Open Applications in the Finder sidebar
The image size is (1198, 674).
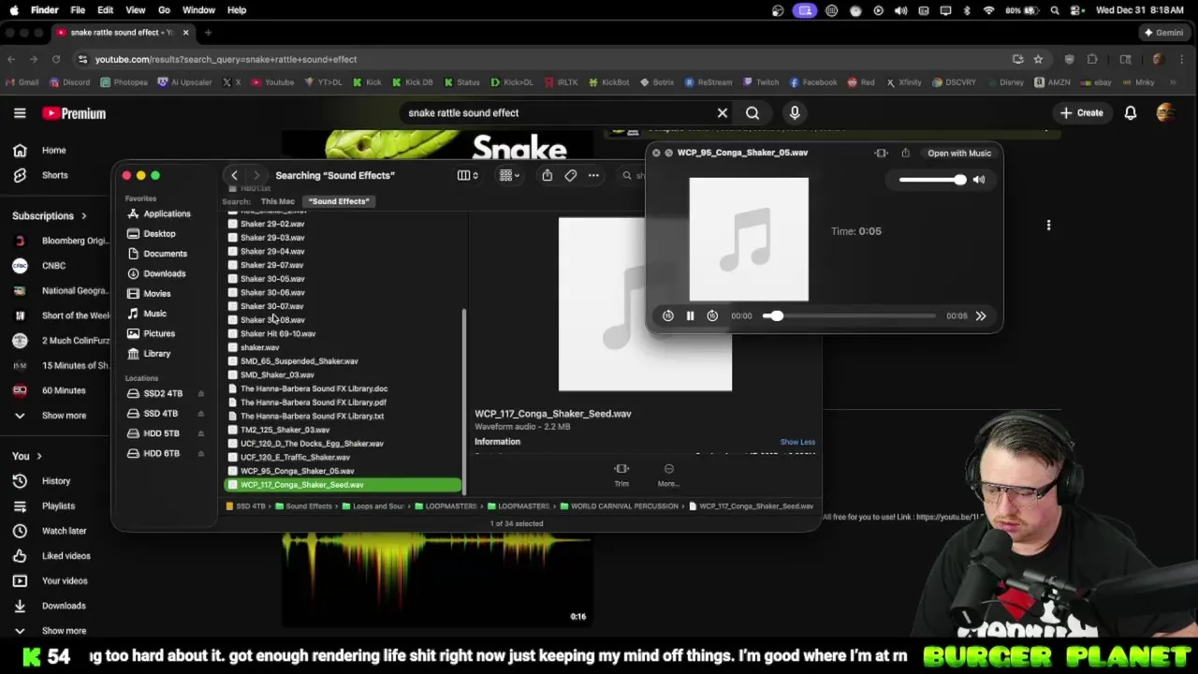tap(167, 213)
